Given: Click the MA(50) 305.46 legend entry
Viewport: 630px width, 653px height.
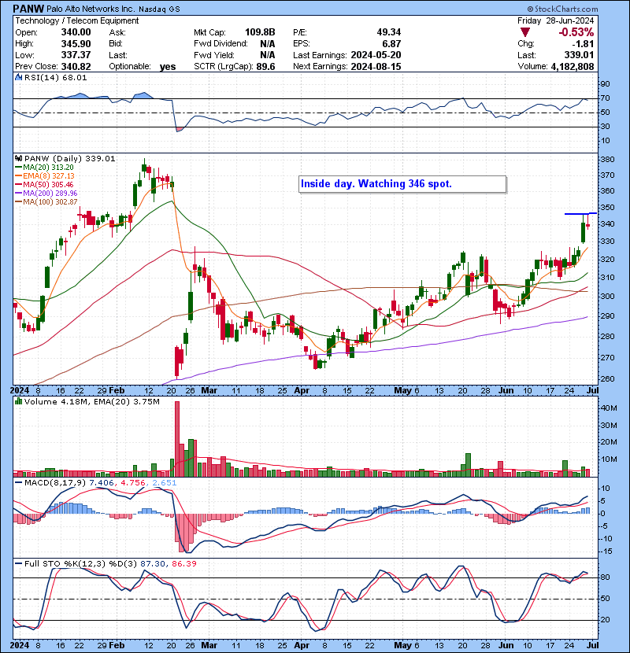Looking at the screenshot, I should click(x=44, y=184).
